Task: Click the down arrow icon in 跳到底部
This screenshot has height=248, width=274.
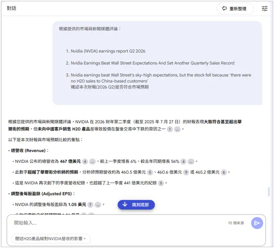Action: coord(125,204)
